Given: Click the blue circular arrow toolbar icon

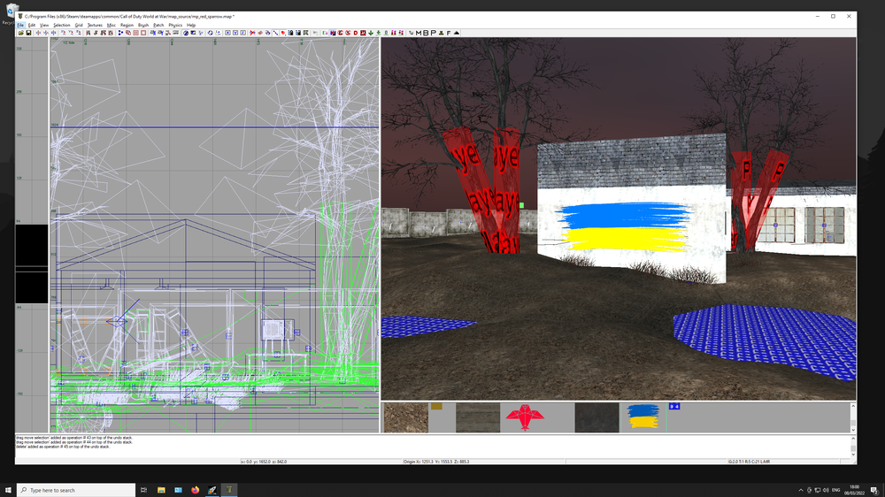Looking at the screenshot, I should click(x=210, y=33).
